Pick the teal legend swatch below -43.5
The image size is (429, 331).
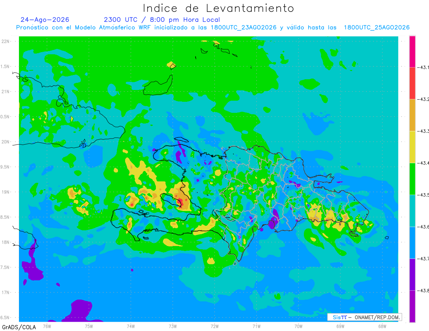pos(412,211)
